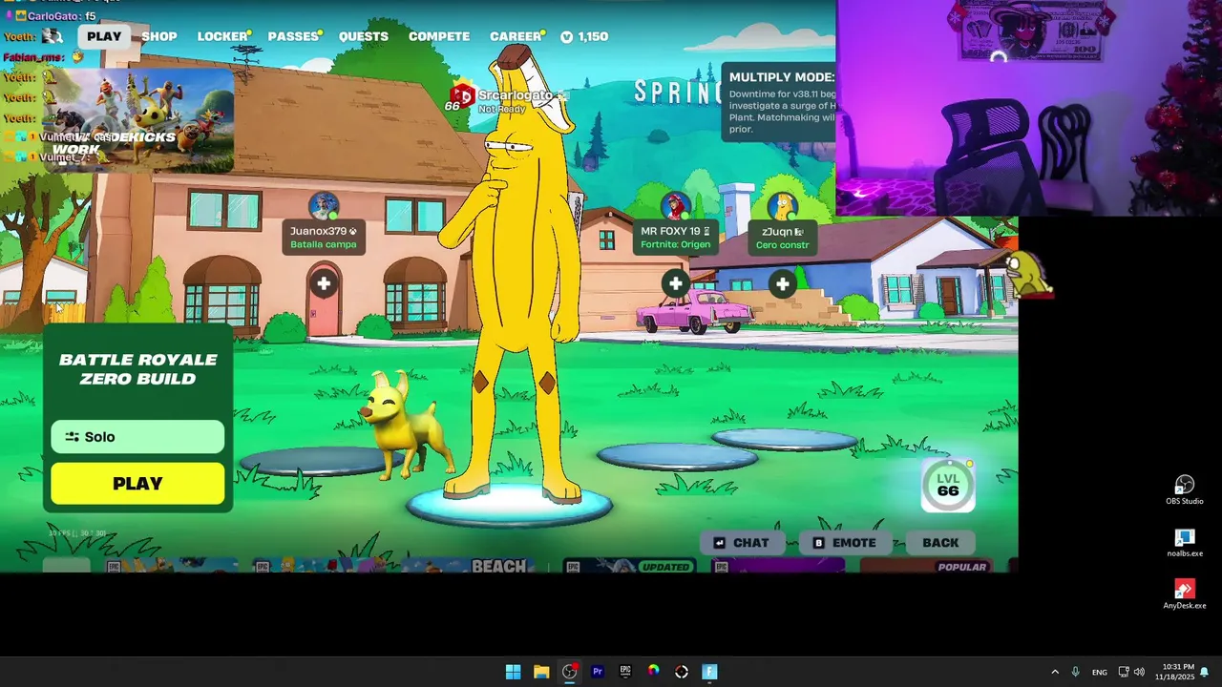
Task: Open the PLAY tab in the top menu
Action: coord(104,36)
